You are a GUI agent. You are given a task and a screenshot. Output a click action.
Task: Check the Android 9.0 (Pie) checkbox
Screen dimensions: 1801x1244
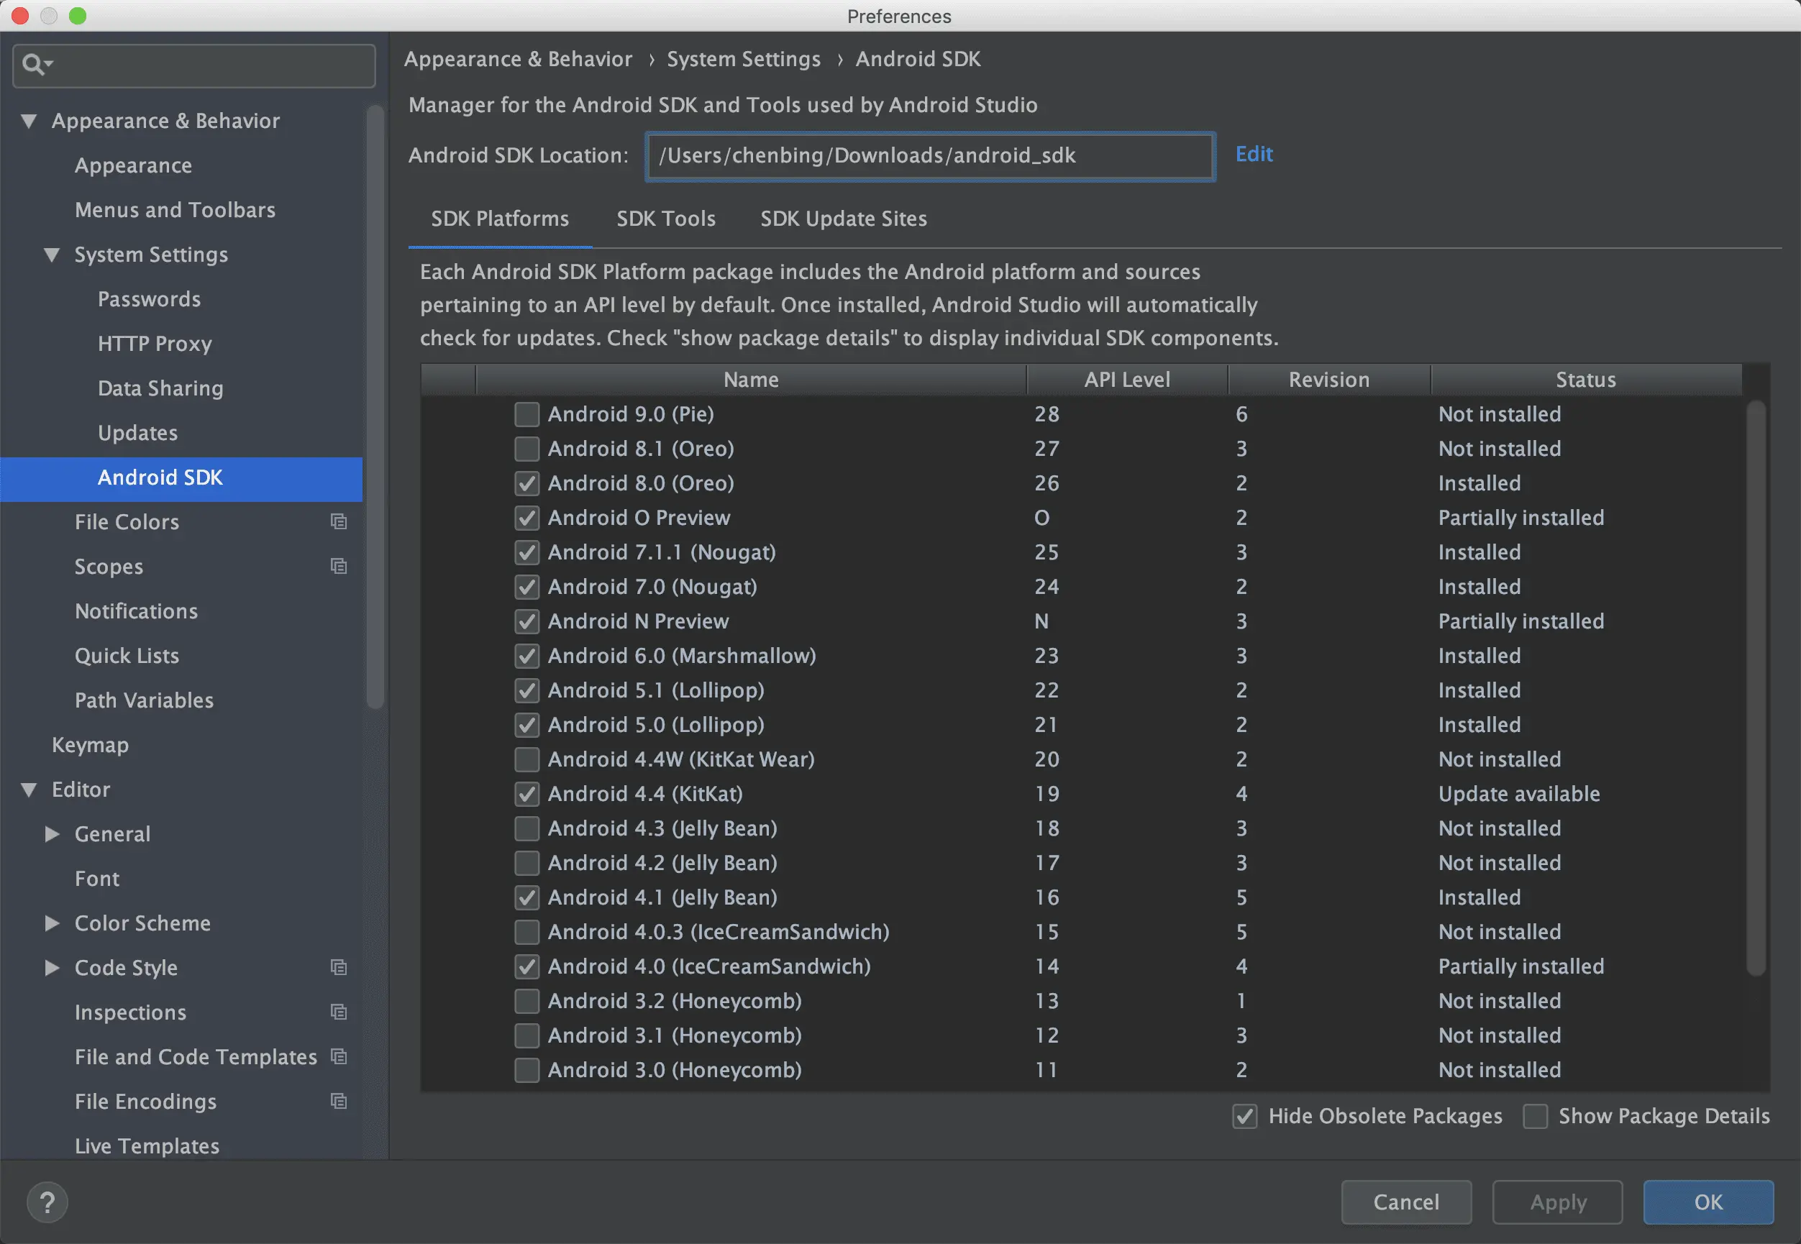point(527,414)
